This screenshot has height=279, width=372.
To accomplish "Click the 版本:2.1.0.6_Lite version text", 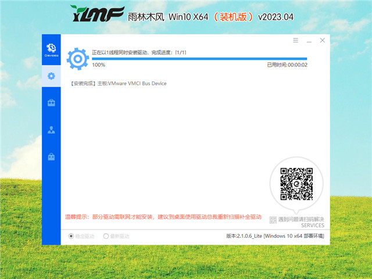I will click(x=275, y=236).
